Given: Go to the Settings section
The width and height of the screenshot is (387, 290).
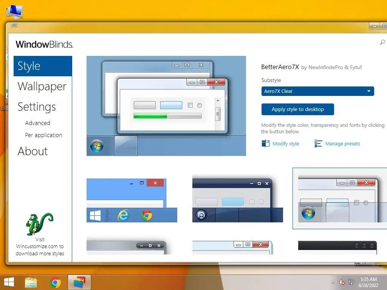Looking at the screenshot, I should pyautogui.click(x=37, y=107).
